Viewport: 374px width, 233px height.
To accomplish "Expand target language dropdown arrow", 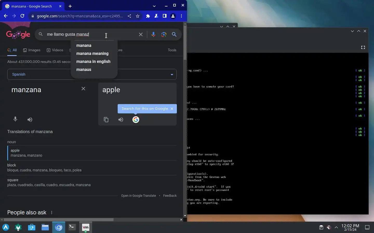I will (172, 75).
